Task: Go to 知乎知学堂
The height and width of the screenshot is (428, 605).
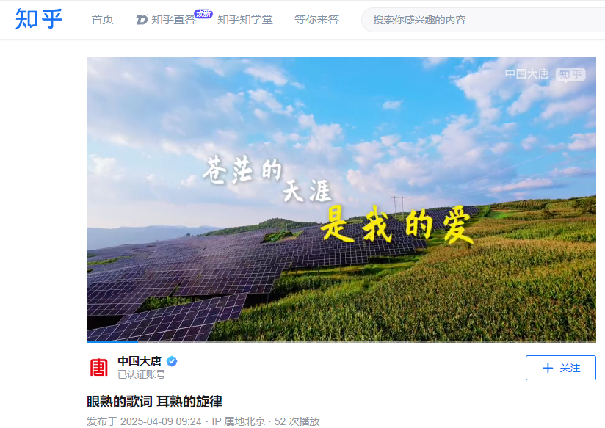Action: pyautogui.click(x=245, y=19)
